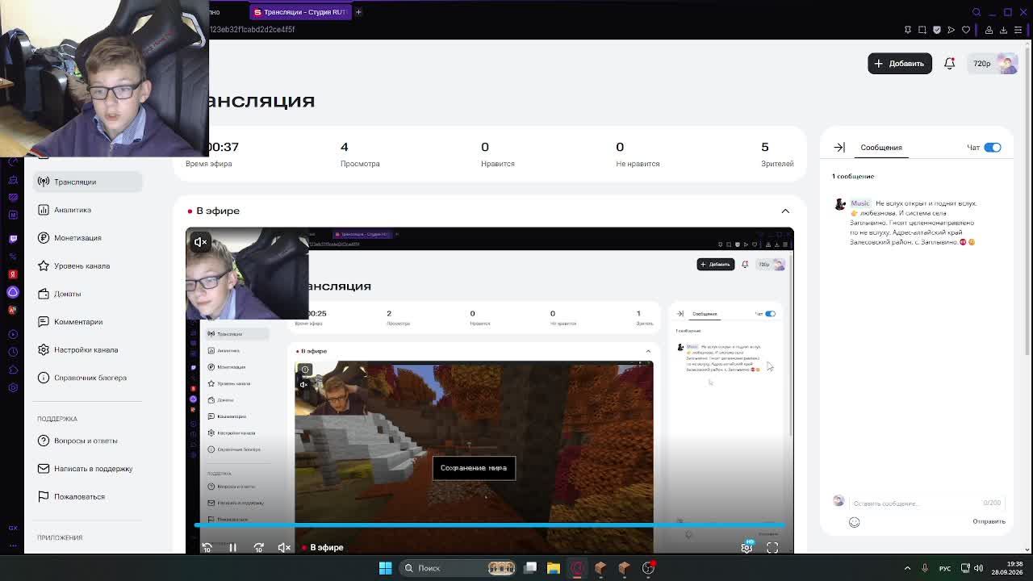Click the В эфире live indicator in player
The height and width of the screenshot is (581, 1033).
(323, 547)
